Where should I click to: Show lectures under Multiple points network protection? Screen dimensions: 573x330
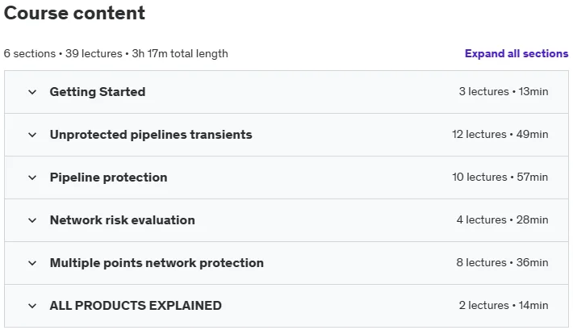tap(157, 263)
